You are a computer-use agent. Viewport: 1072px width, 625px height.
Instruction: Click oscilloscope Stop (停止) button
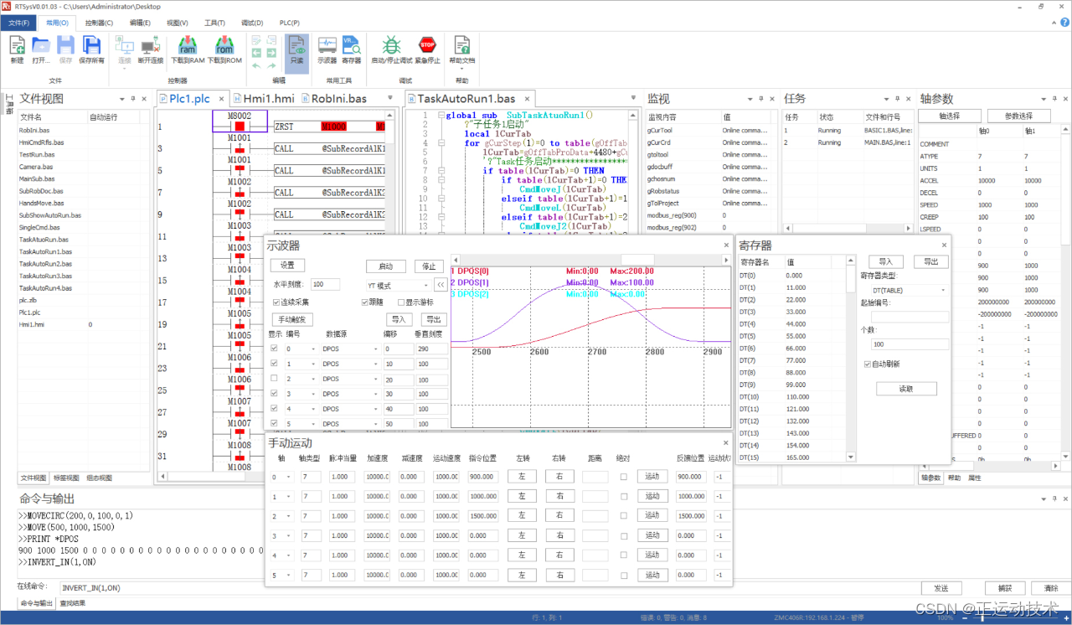tap(429, 266)
